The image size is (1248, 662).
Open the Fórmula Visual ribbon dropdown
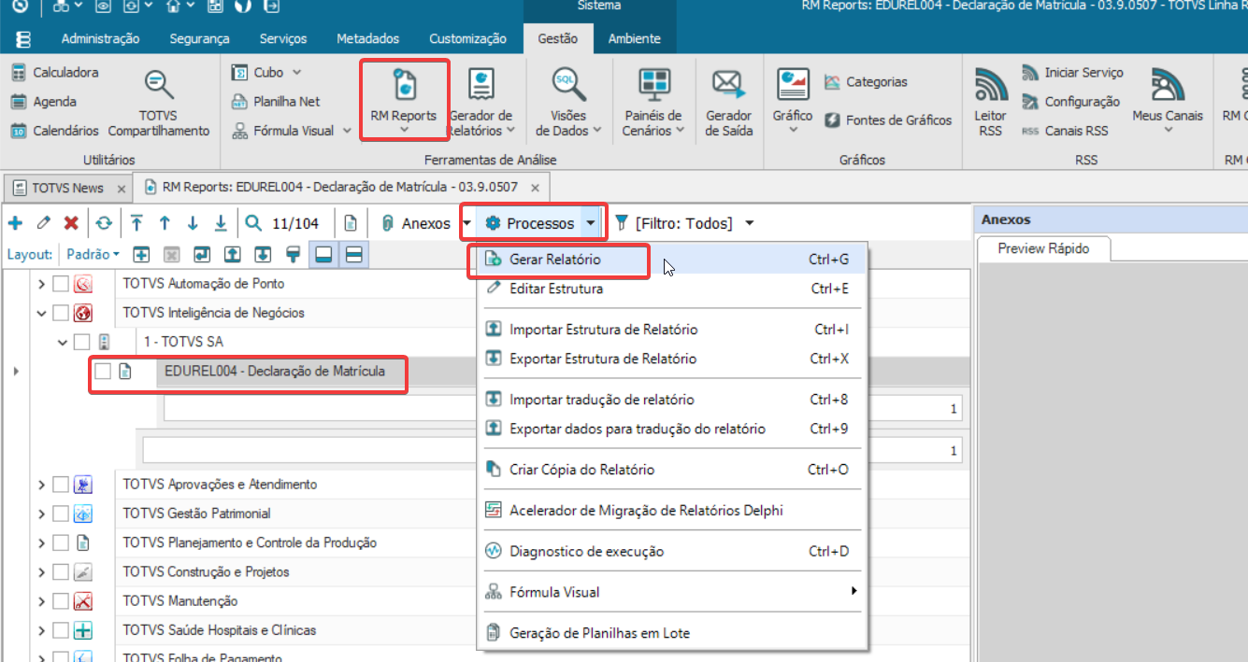[347, 131]
